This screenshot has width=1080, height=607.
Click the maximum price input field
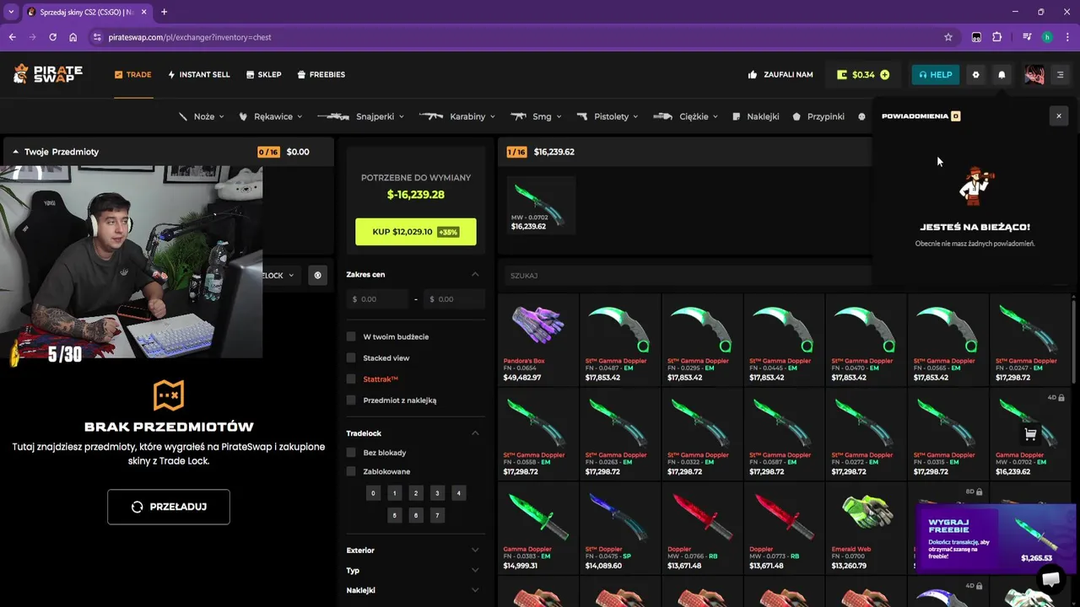point(454,299)
